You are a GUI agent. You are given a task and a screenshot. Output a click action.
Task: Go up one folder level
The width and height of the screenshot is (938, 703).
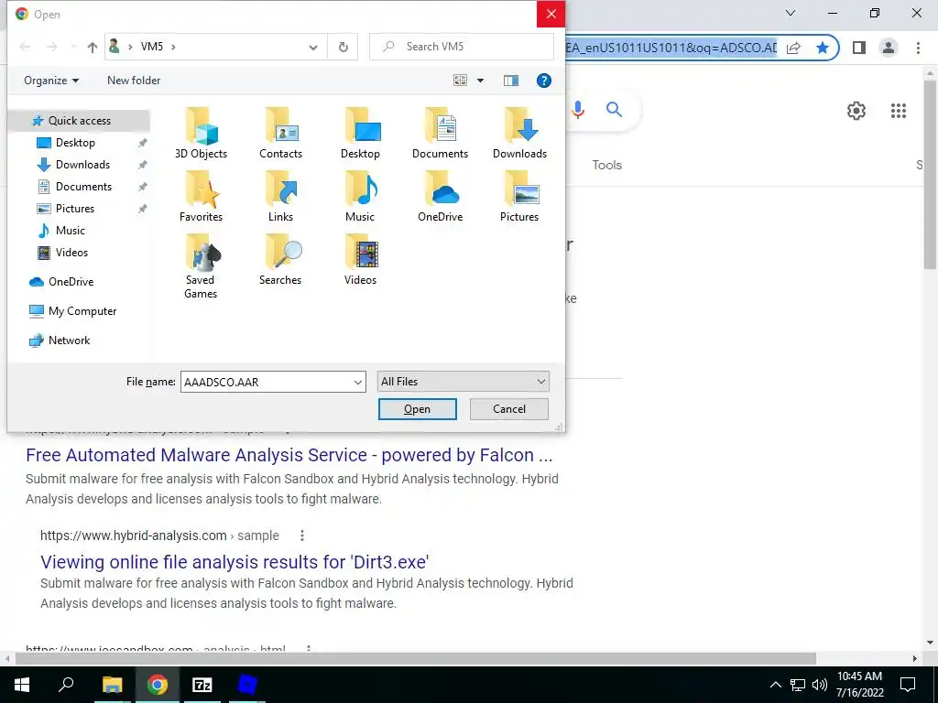pos(92,47)
